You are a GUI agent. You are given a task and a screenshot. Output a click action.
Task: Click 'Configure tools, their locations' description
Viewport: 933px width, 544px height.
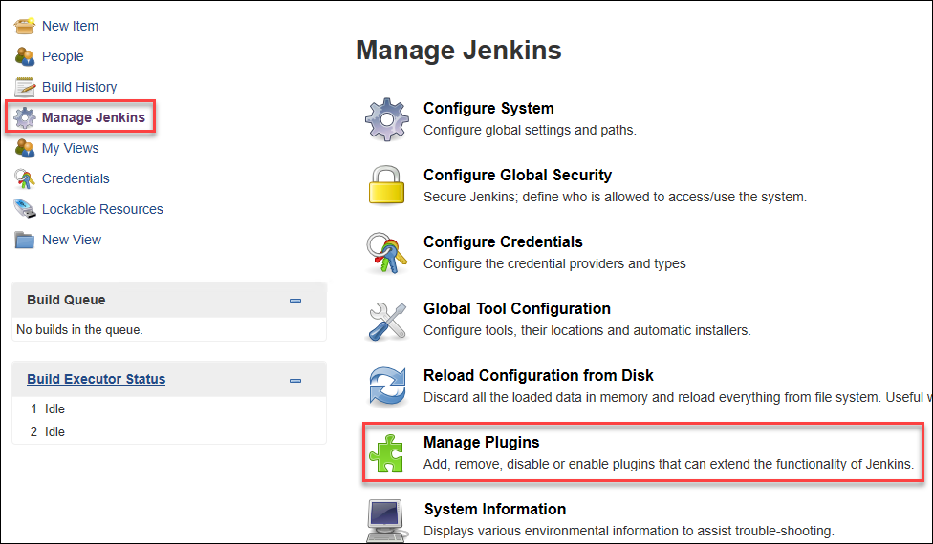coord(587,330)
